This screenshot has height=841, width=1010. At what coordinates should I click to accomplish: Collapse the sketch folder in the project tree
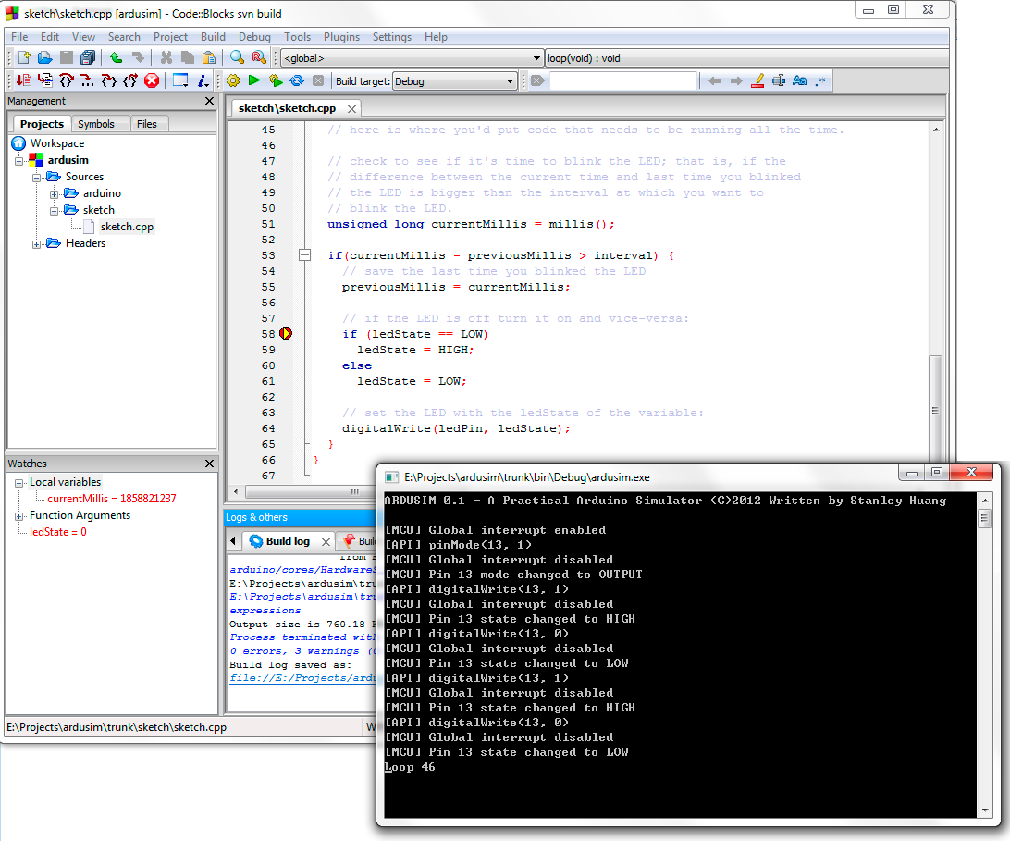coord(54,210)
